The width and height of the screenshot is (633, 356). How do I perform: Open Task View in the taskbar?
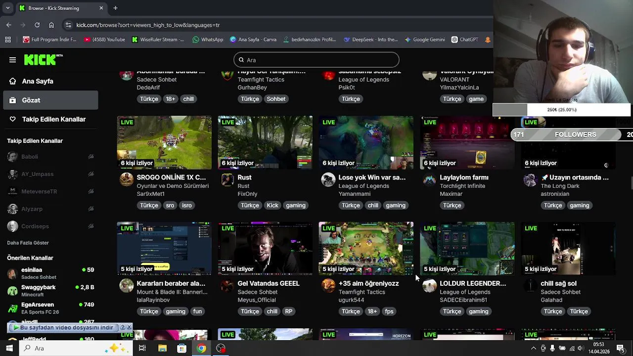point(142,348)
